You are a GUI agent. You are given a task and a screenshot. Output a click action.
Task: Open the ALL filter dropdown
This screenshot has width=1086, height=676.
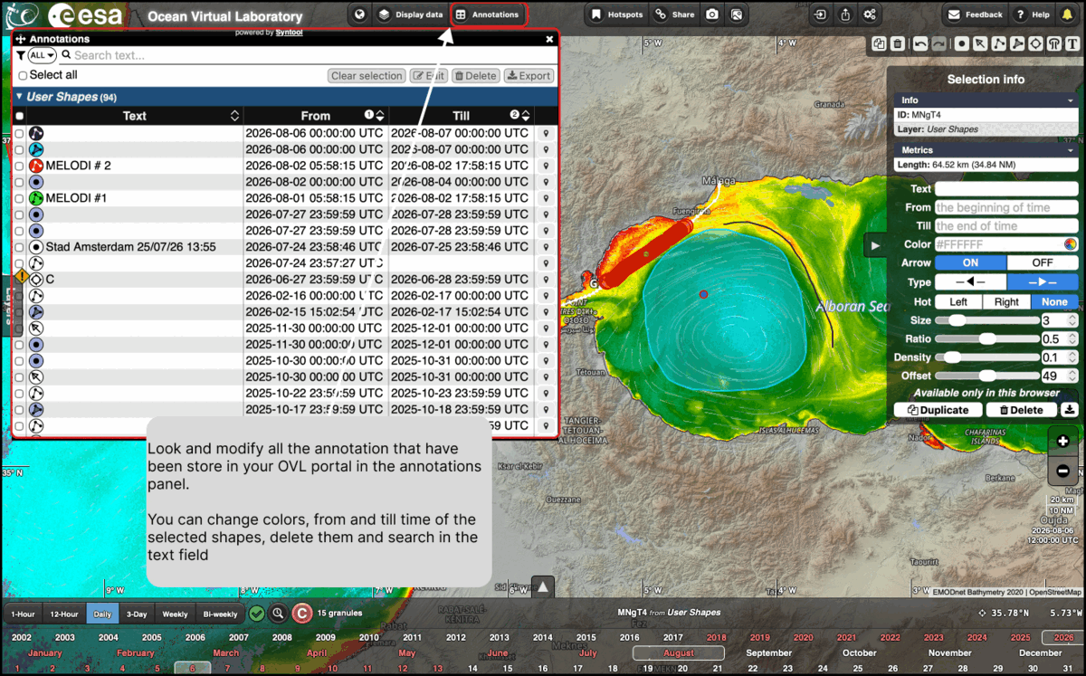point(42,56)
